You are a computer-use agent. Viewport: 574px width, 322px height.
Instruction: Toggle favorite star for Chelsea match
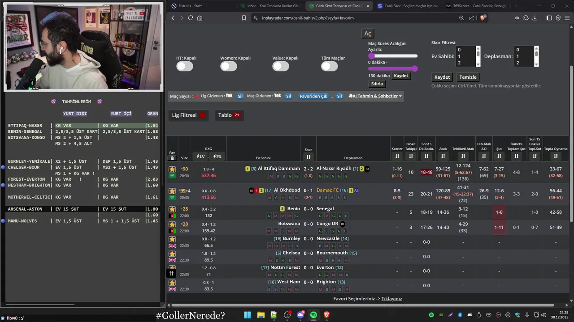click(x=172, y=254)
